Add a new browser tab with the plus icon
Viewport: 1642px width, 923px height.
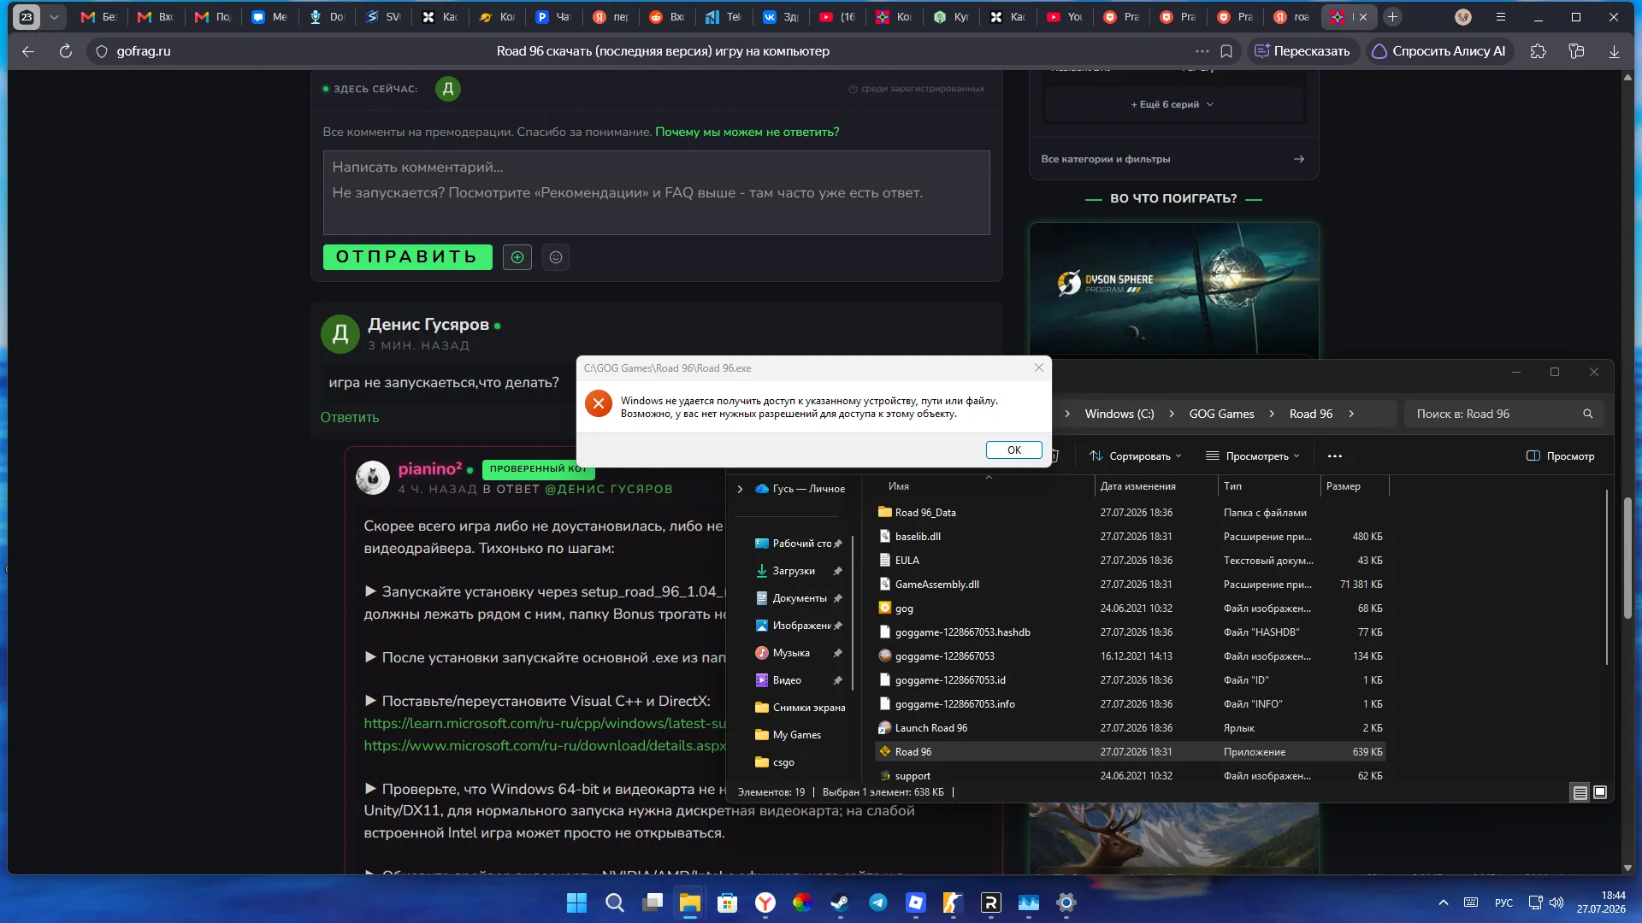coord(1392,17)
